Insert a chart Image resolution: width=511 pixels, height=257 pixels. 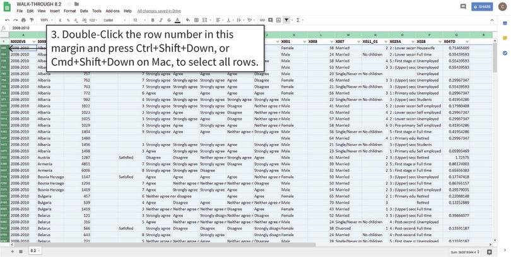[278, 20]
